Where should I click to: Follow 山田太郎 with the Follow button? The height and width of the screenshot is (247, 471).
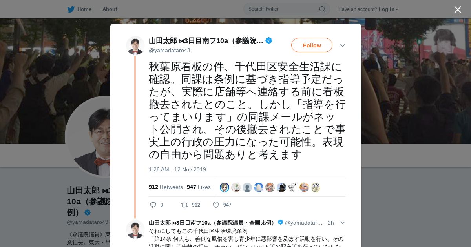point(312,45)
